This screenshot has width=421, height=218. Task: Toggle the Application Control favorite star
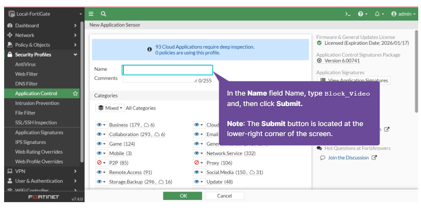pos(75,93)
